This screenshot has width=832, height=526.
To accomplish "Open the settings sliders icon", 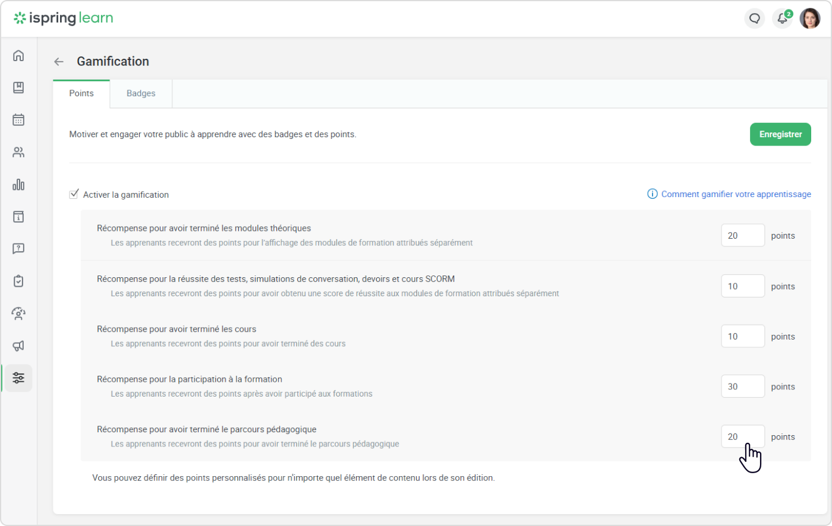I will pyautogui.click(x=18, y=378).
